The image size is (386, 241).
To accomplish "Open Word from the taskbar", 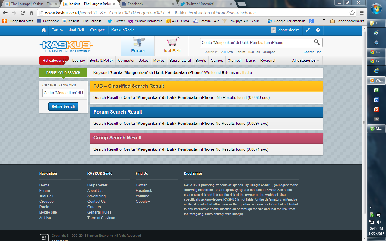I will pyautogui.click(x=376, y=100).
